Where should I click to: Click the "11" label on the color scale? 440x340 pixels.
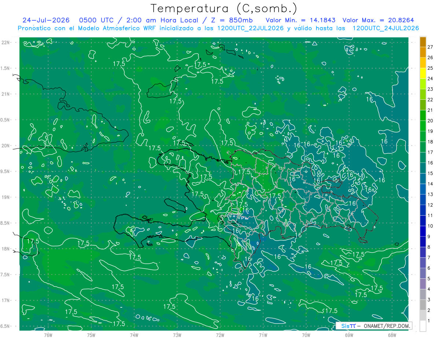click(x=430, y=215)
